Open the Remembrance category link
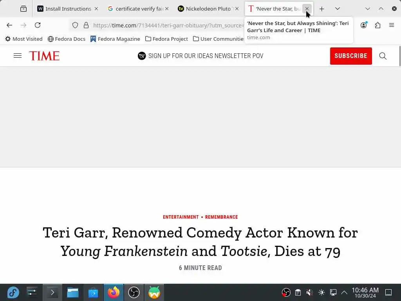This screenshot has height=301, width=401. tap(222, 217)
